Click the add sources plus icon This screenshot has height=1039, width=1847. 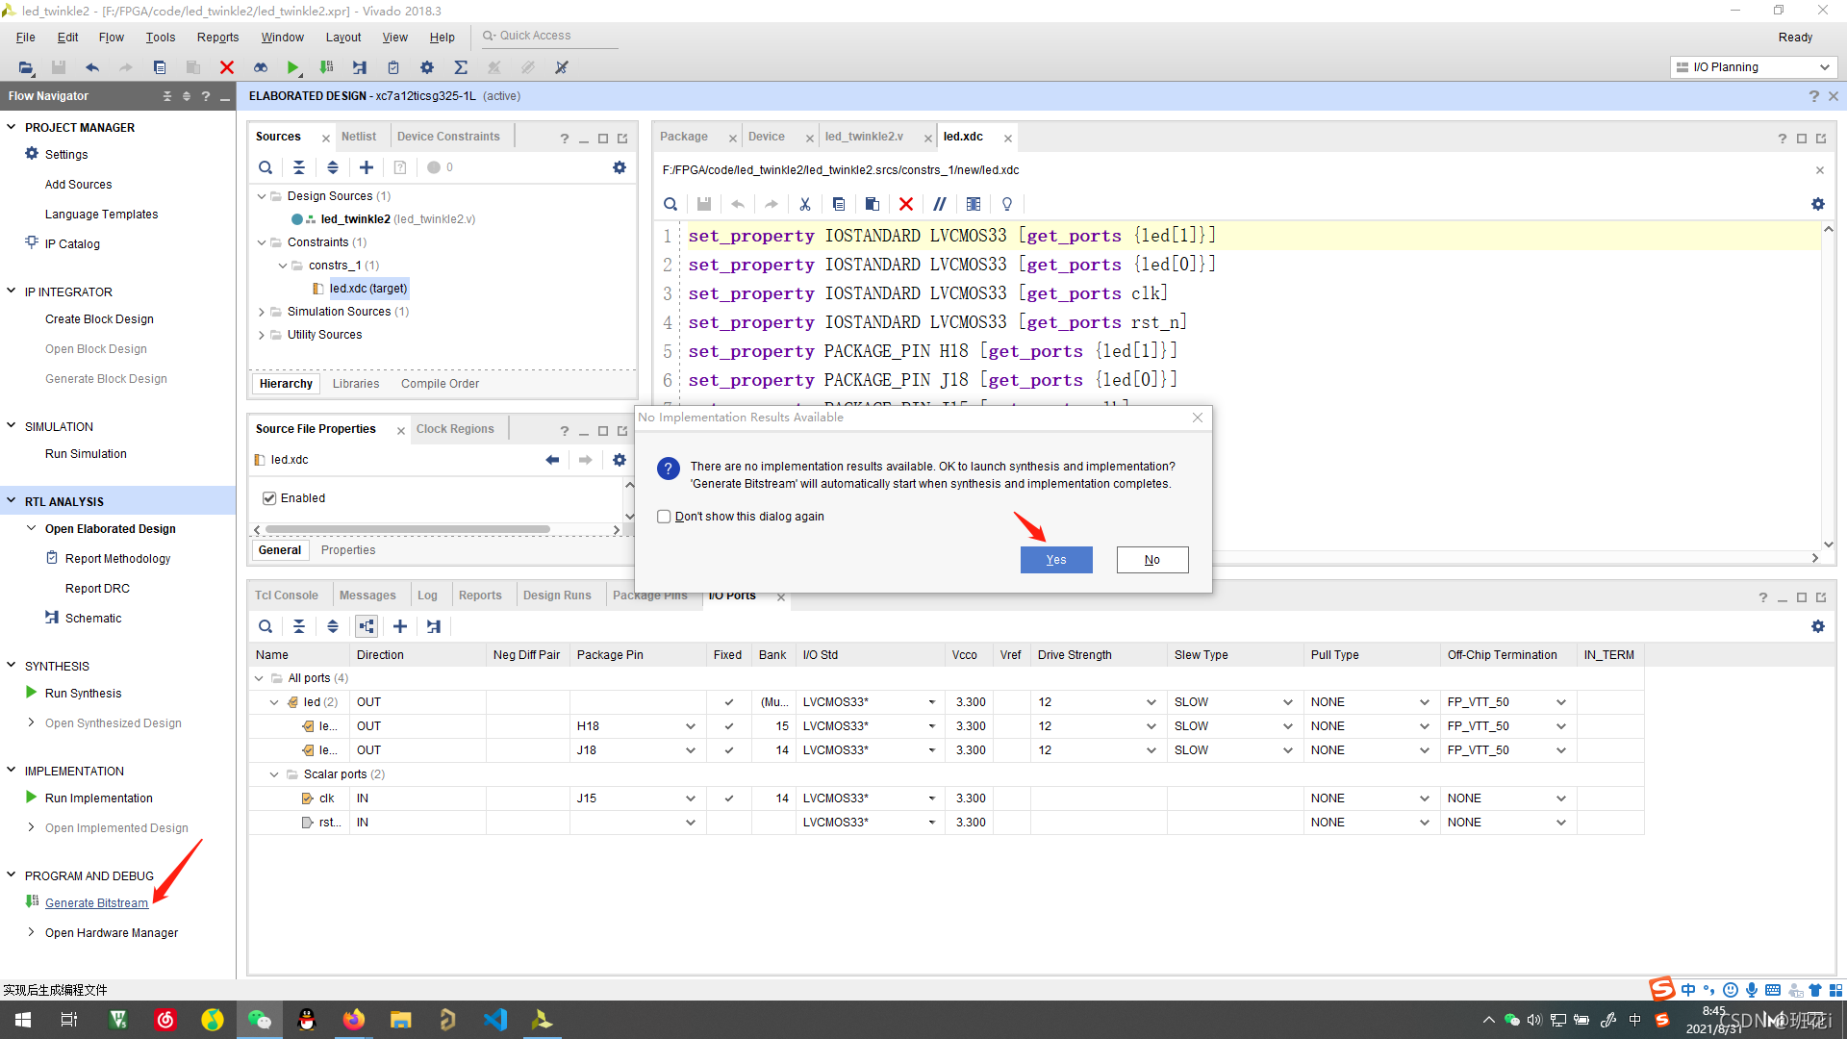(x=367, y=167)
